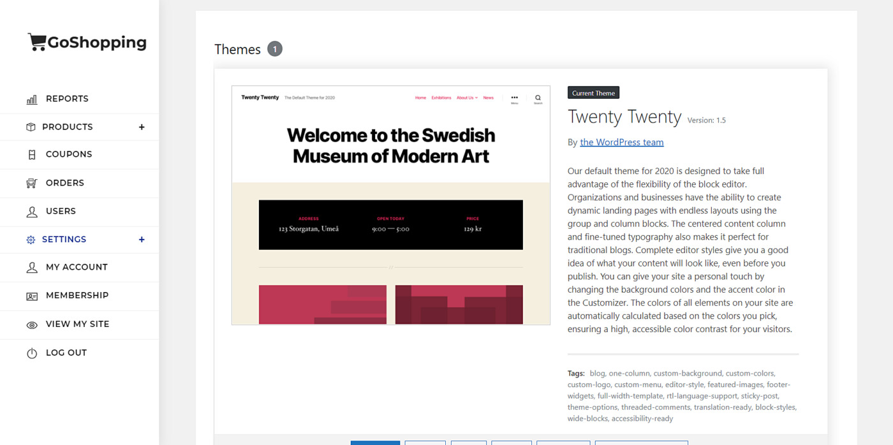893x445 pixels.
Task: Click the My Account person icon
Action: tap(32, 268)
